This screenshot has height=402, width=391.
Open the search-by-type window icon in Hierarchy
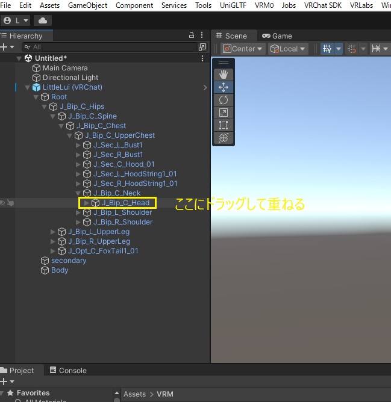[202, 47]
